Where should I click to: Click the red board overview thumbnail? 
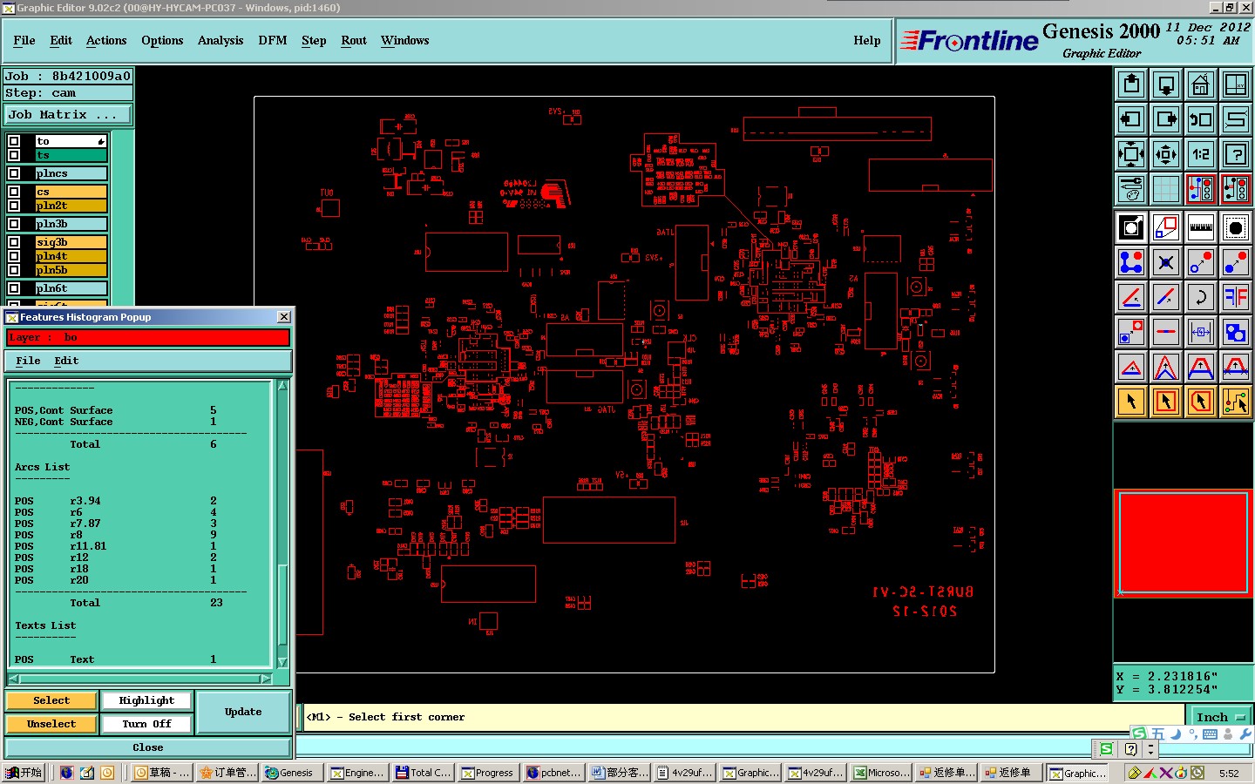click(1184, 543)
